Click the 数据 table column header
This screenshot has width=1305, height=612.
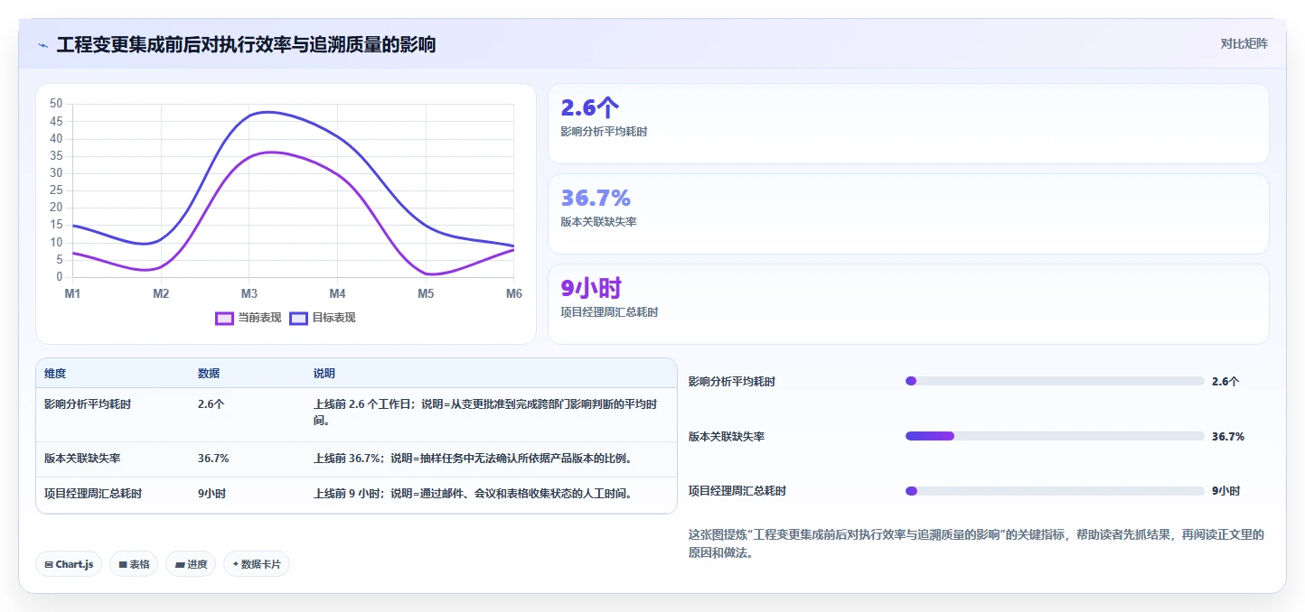point(209,374)
